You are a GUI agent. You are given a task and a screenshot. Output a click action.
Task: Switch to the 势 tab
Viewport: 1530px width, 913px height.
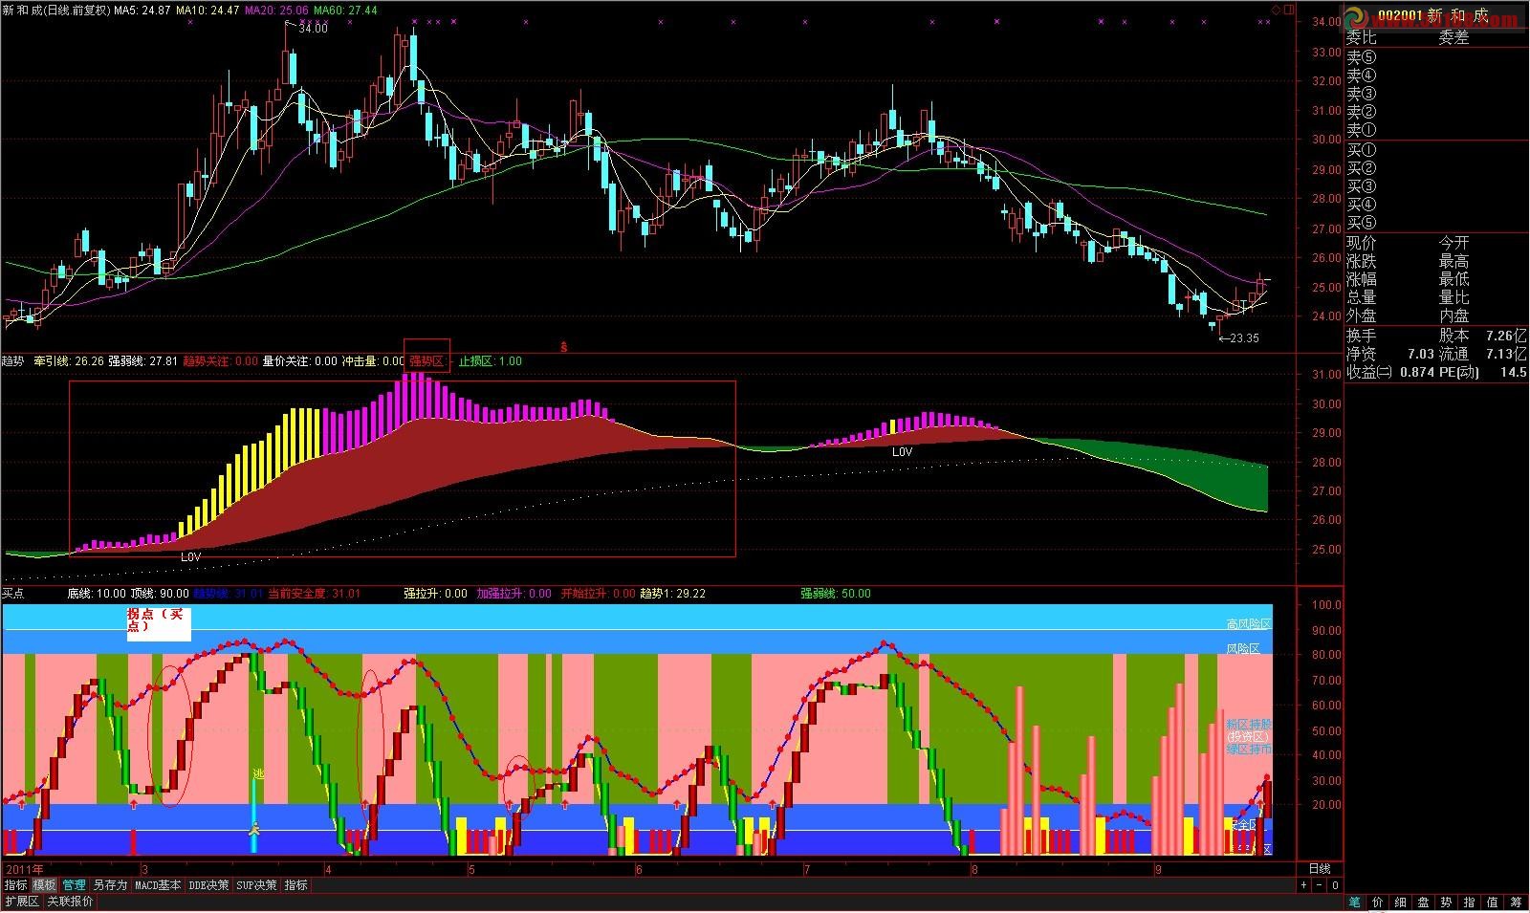[x=1446, y=902]
